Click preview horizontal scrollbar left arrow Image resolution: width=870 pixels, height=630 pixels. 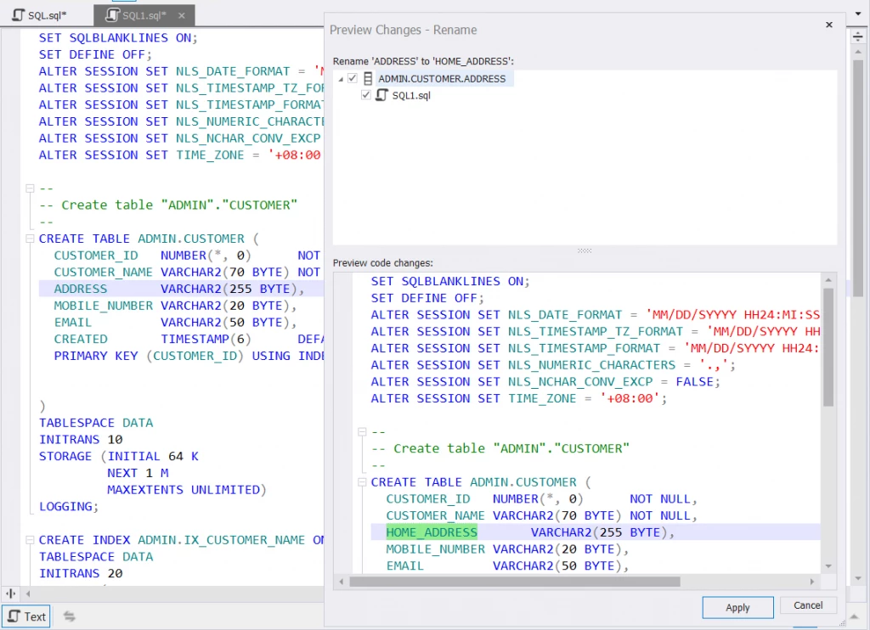point(342,582)
